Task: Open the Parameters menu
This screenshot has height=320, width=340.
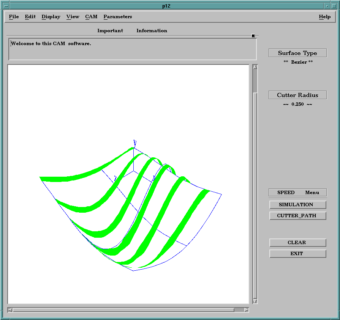Action: point(118,17)
